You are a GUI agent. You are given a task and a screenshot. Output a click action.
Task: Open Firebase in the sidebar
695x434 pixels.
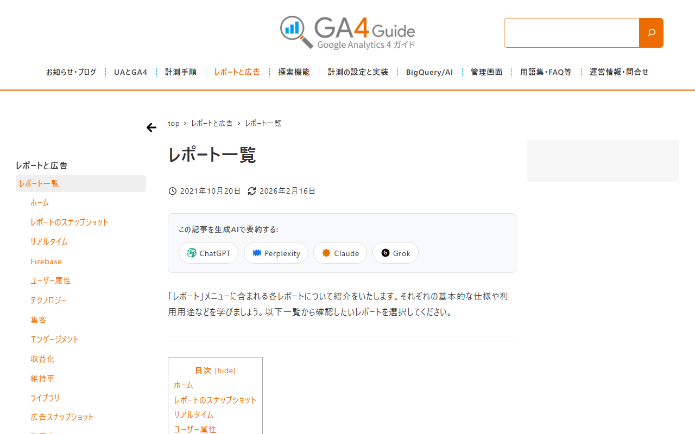pos(46,261)
